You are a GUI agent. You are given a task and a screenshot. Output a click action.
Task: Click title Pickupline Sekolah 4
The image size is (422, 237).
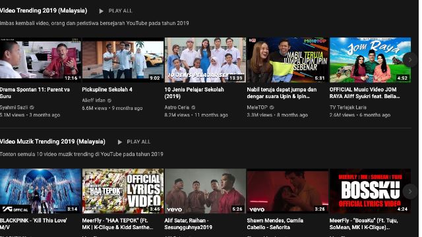107,90
